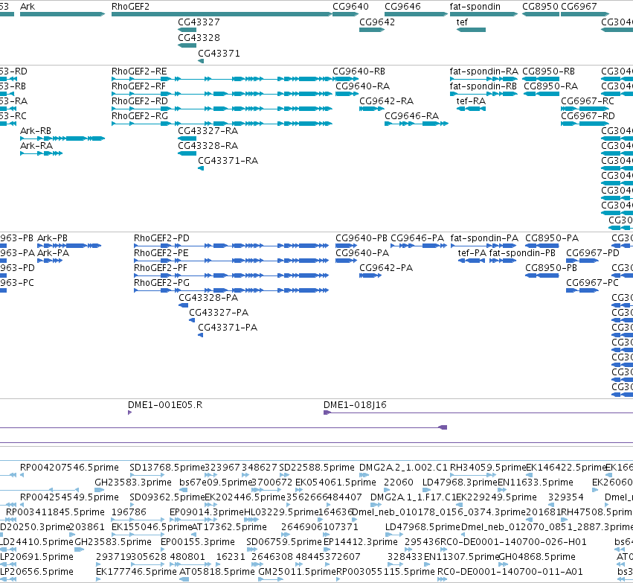The width and height of the screenshot is (633, 583).
Task: Select protein fat-spondin-PA
Action: point(483,246)
